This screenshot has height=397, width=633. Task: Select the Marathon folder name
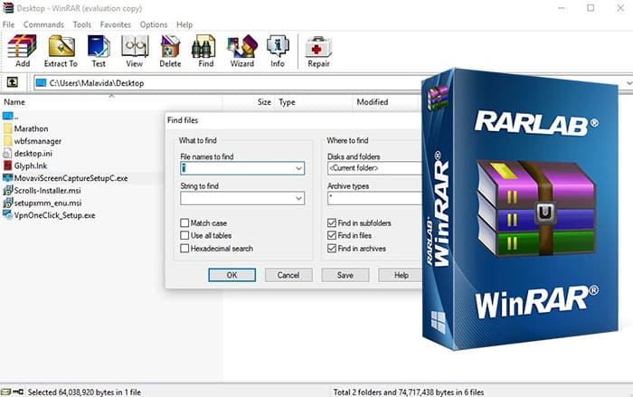31,128
